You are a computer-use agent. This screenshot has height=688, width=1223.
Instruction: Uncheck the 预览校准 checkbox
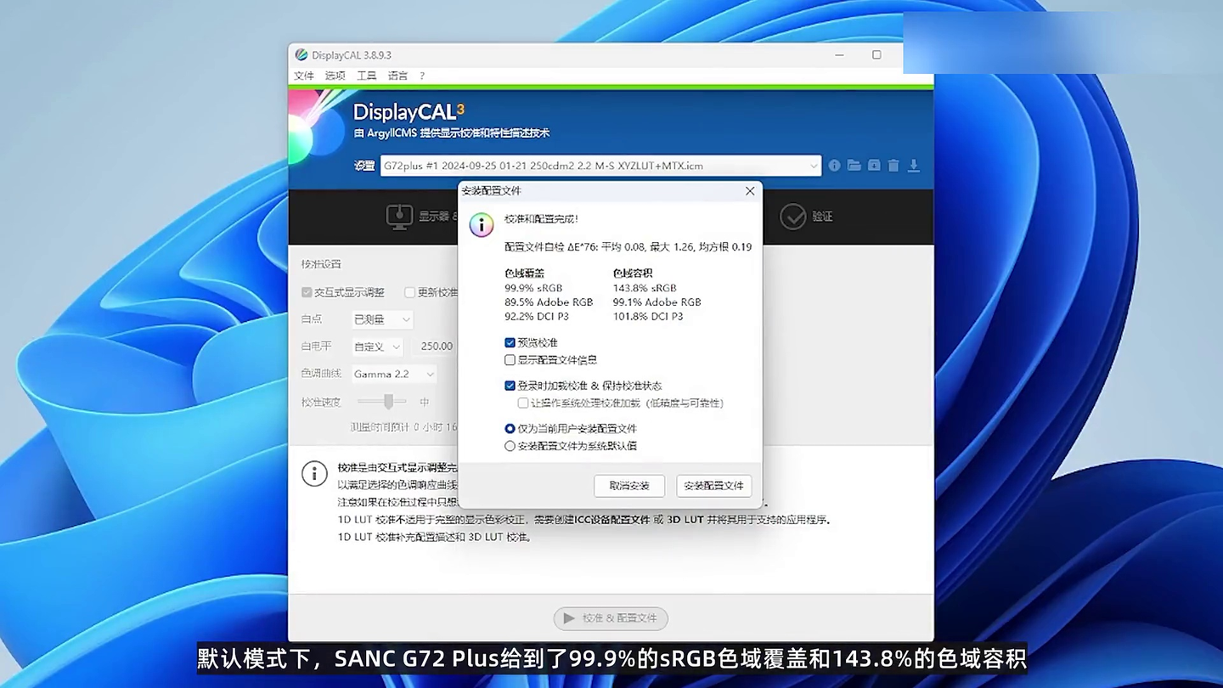pos(510,343)
